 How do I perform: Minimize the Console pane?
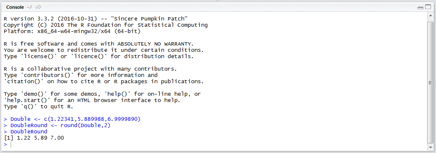421,8
